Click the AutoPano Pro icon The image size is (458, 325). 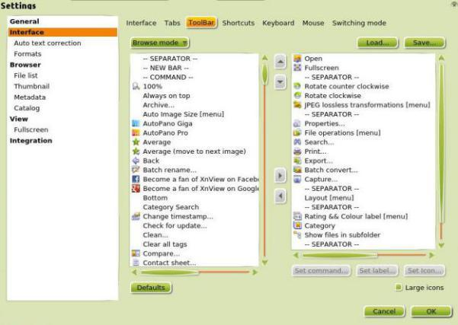tap(136, 132)
